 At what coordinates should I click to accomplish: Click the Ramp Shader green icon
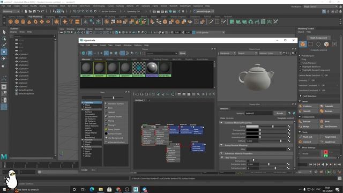click(x=106, y=129)
